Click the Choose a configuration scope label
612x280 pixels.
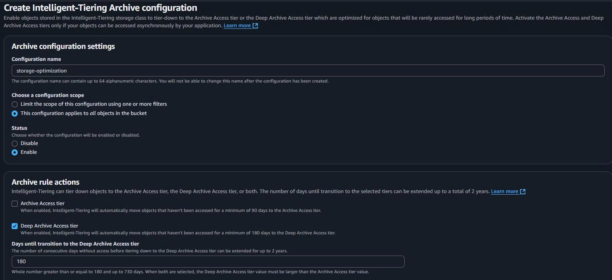(47, 95)
